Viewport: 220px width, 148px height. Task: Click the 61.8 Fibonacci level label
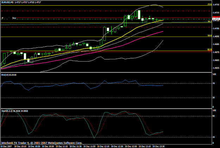pos(209,50)
